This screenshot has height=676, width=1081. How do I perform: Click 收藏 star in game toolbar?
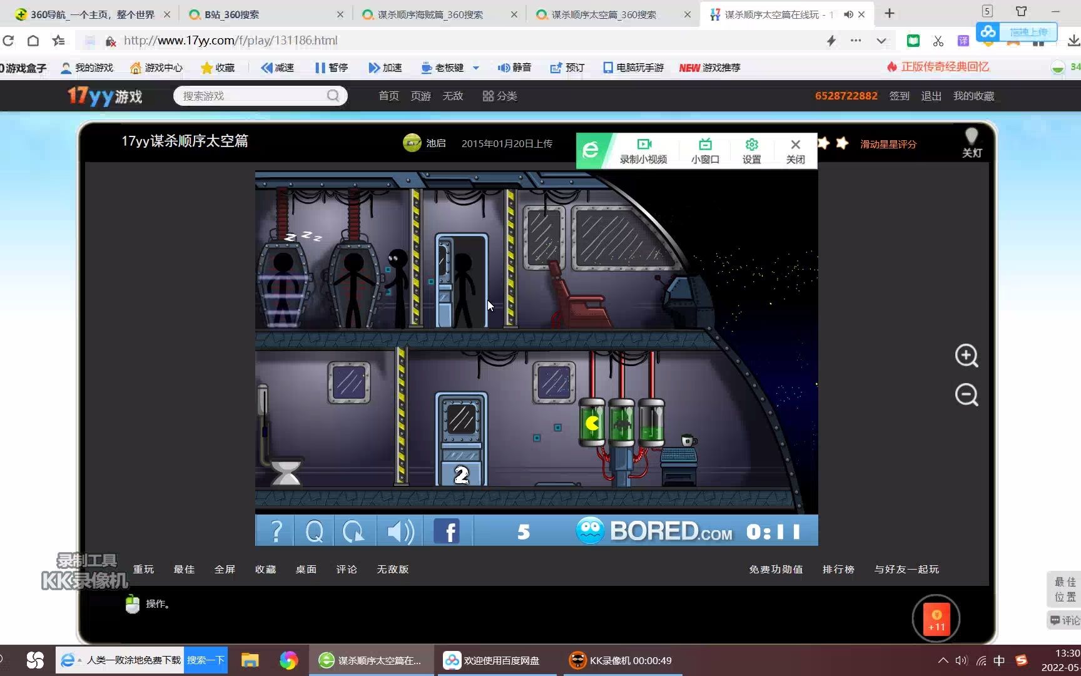[x=217, y=68]
